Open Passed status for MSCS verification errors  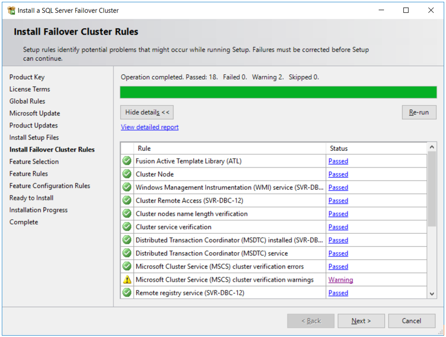pyautogui.click(x=338, y=267)
